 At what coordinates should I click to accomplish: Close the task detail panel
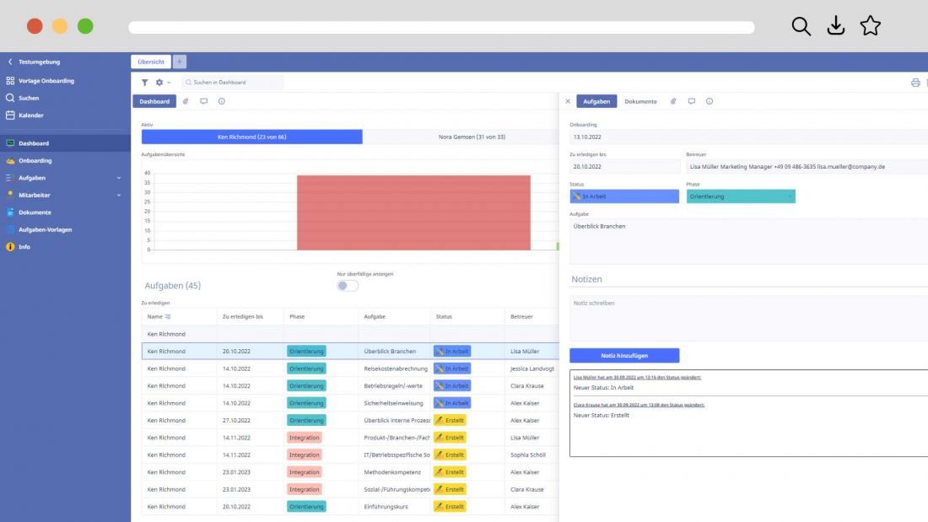568,101
